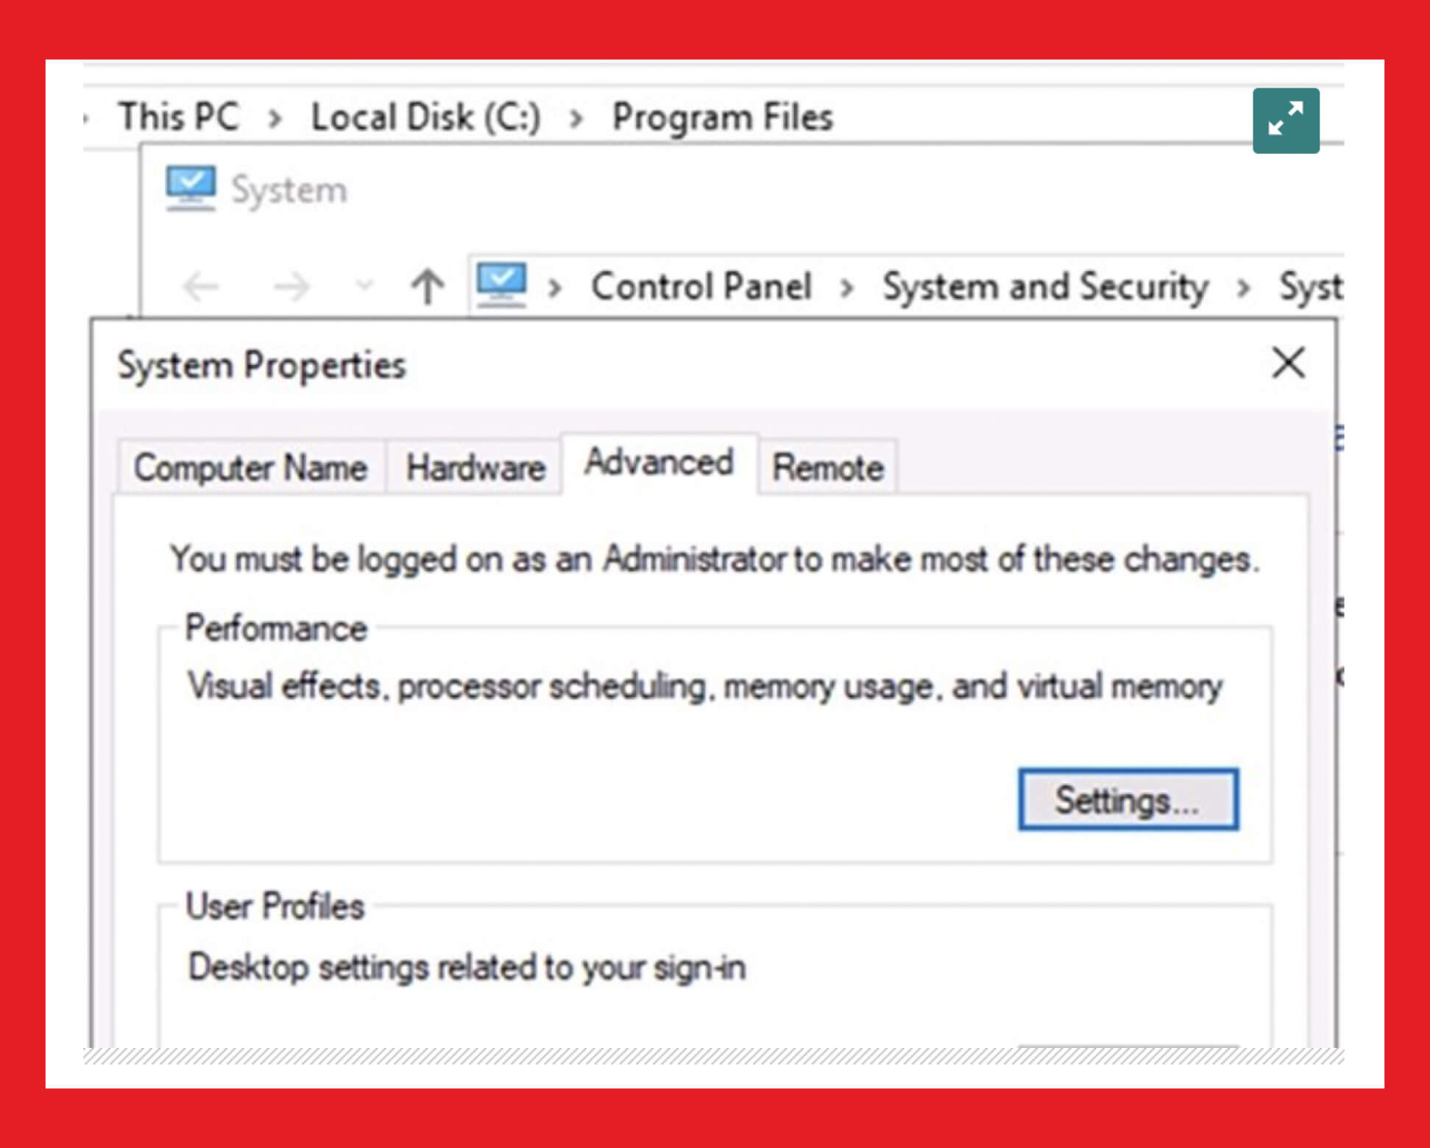The image size is (1430, 1148).
Task: Click Local Disk (C:) breadcrumb
Action: point(425,117)
